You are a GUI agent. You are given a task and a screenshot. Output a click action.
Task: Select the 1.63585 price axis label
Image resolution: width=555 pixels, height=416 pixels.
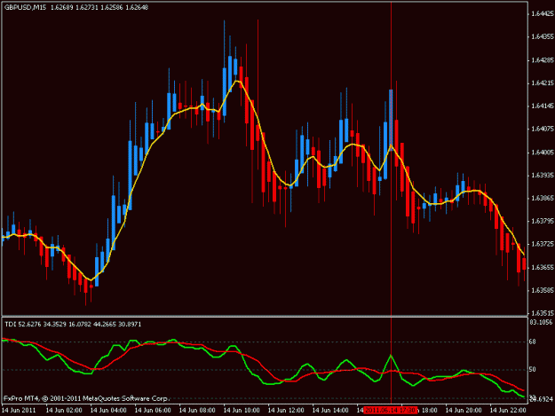tap(542, 290)
